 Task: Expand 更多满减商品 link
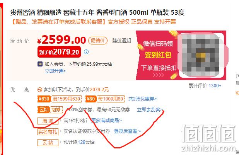pos(106,121)
